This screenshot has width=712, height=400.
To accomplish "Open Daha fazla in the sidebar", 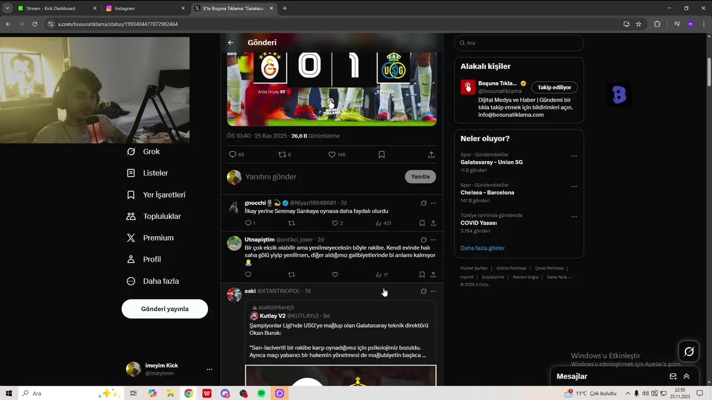I will tap(153, 281).
